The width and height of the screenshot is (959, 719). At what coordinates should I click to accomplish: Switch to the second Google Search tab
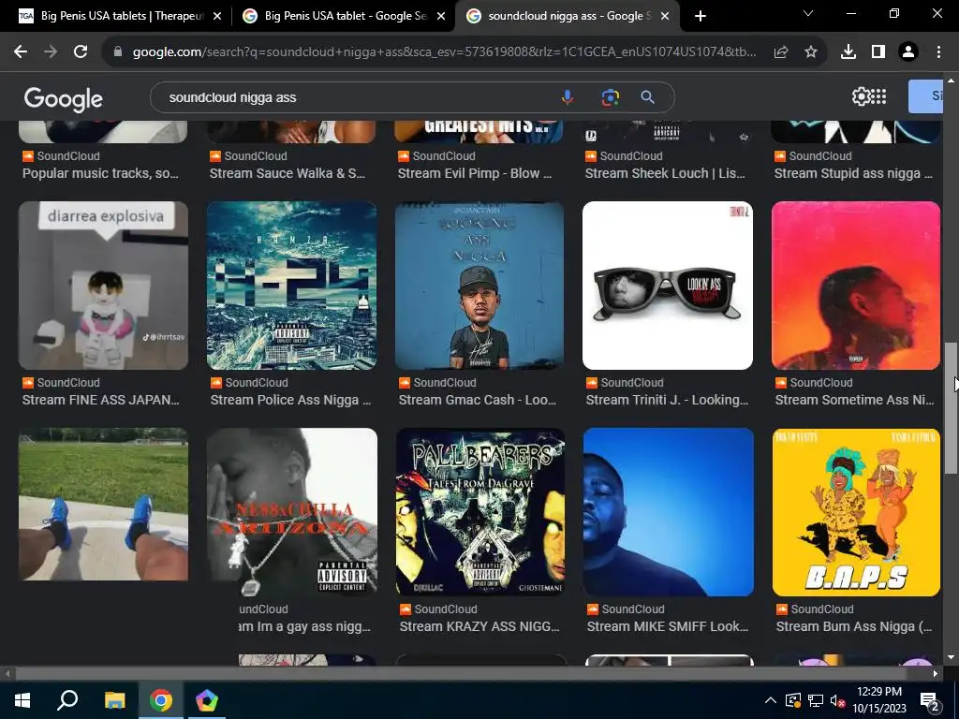[x=344, y=16]
